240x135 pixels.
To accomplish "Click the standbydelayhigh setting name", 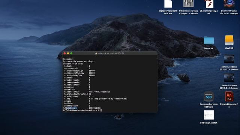I will pyautogui.click(x=73, y=71).
